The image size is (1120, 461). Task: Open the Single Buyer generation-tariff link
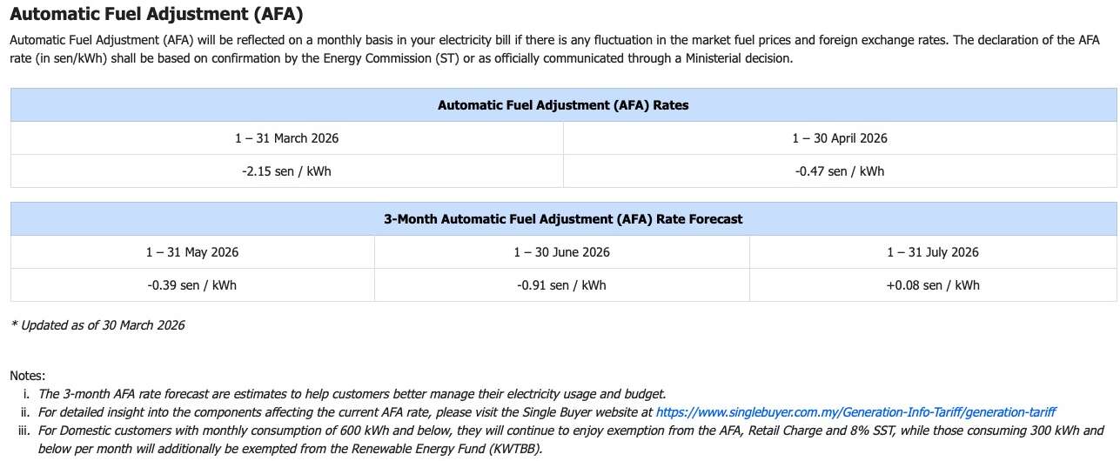[x=855, y=412]
